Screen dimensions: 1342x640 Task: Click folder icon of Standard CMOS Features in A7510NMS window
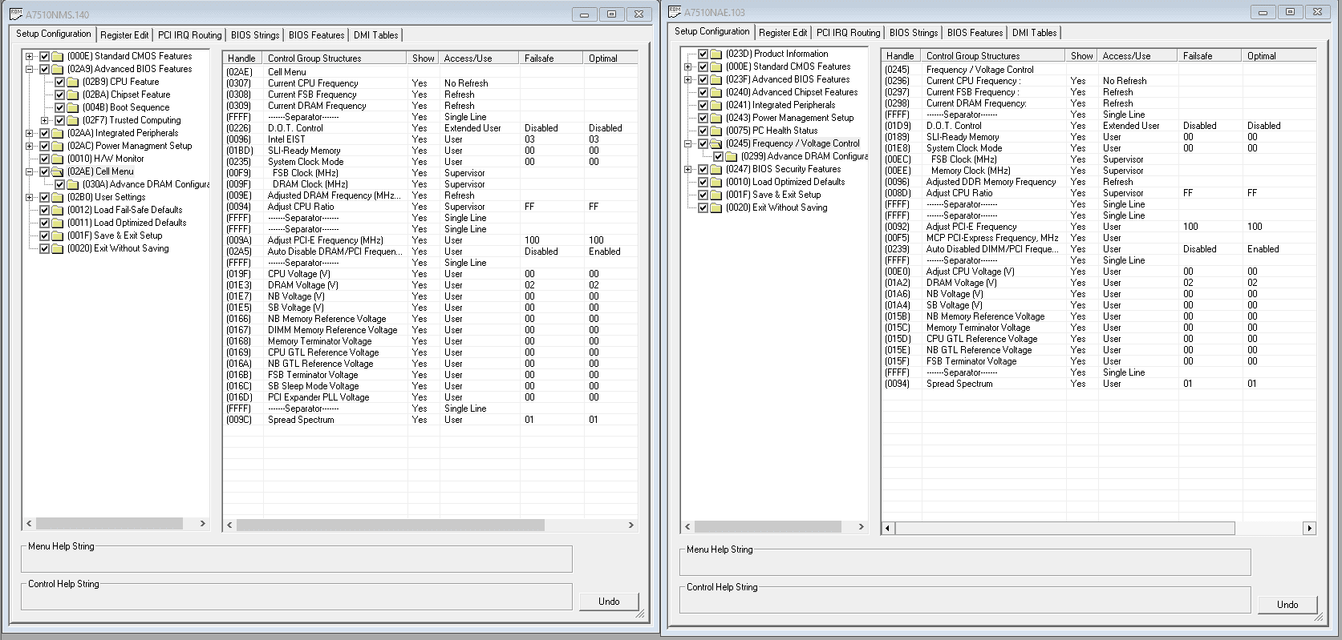58,56
